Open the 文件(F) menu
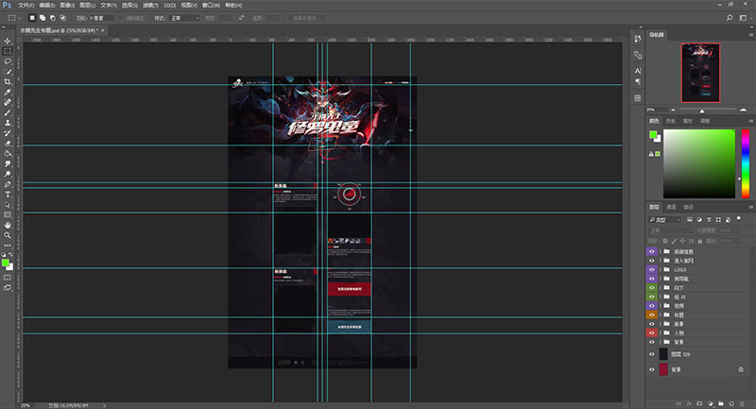This screenshot has width=756, height=409. coord(26,6)
